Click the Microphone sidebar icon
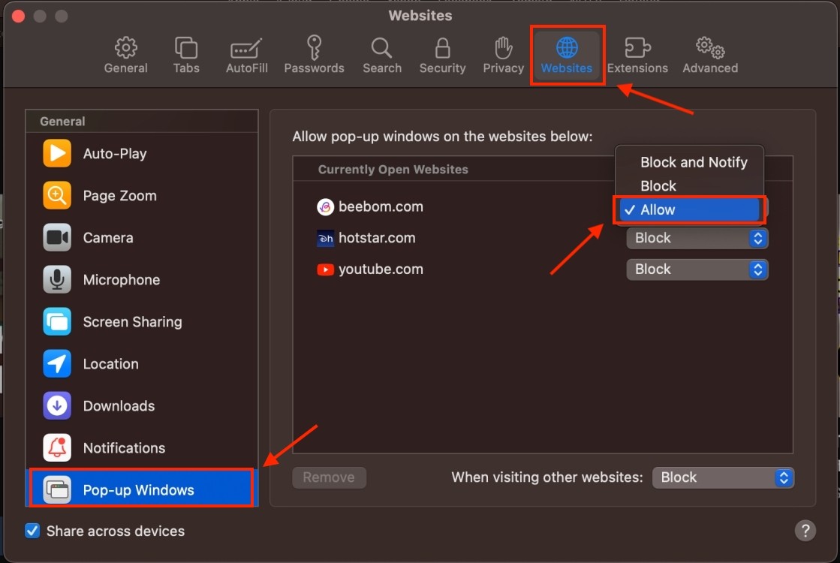 [x=57, y=280]
